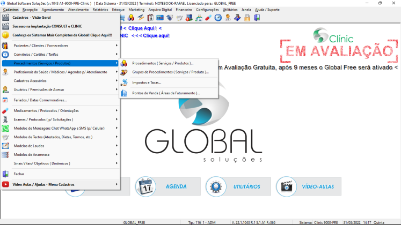
Task: Click the WhatsApp icon in Cadastros menu
Action: coord(5,129)
